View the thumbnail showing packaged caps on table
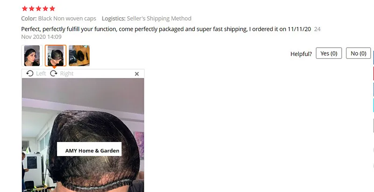Image resolution: width=374 pixels, height=192 pixels. (79, 56)
